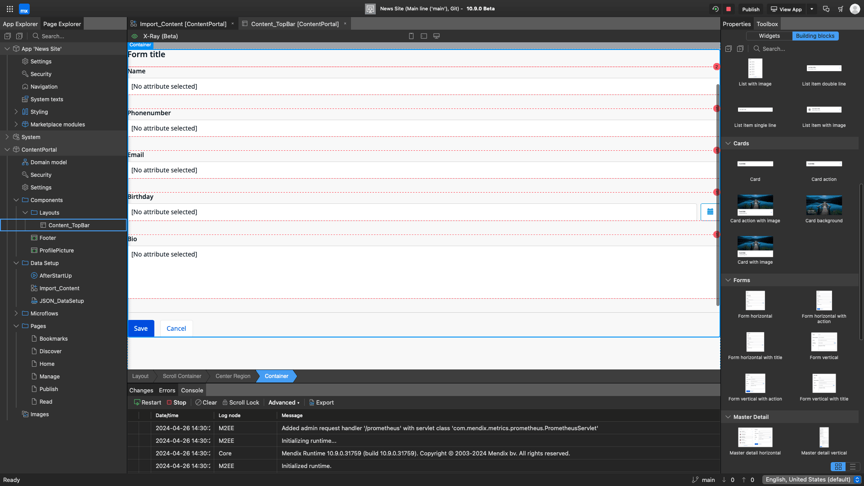Screen dimensions: 864x486
Task: Switch to Page Explorer tab
Action: point(62,24)
